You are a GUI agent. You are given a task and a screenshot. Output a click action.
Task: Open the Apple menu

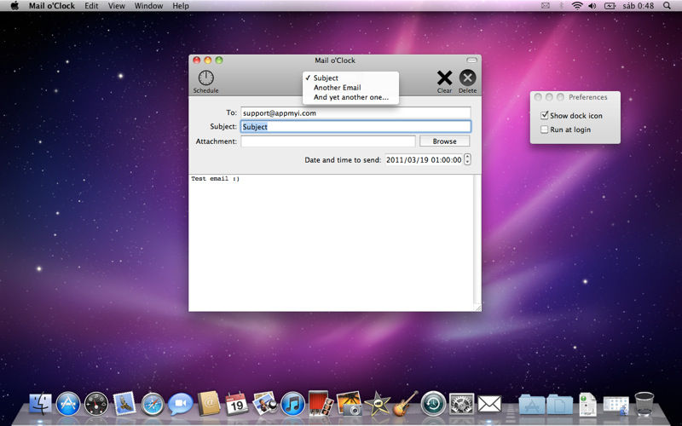point(14,6)
